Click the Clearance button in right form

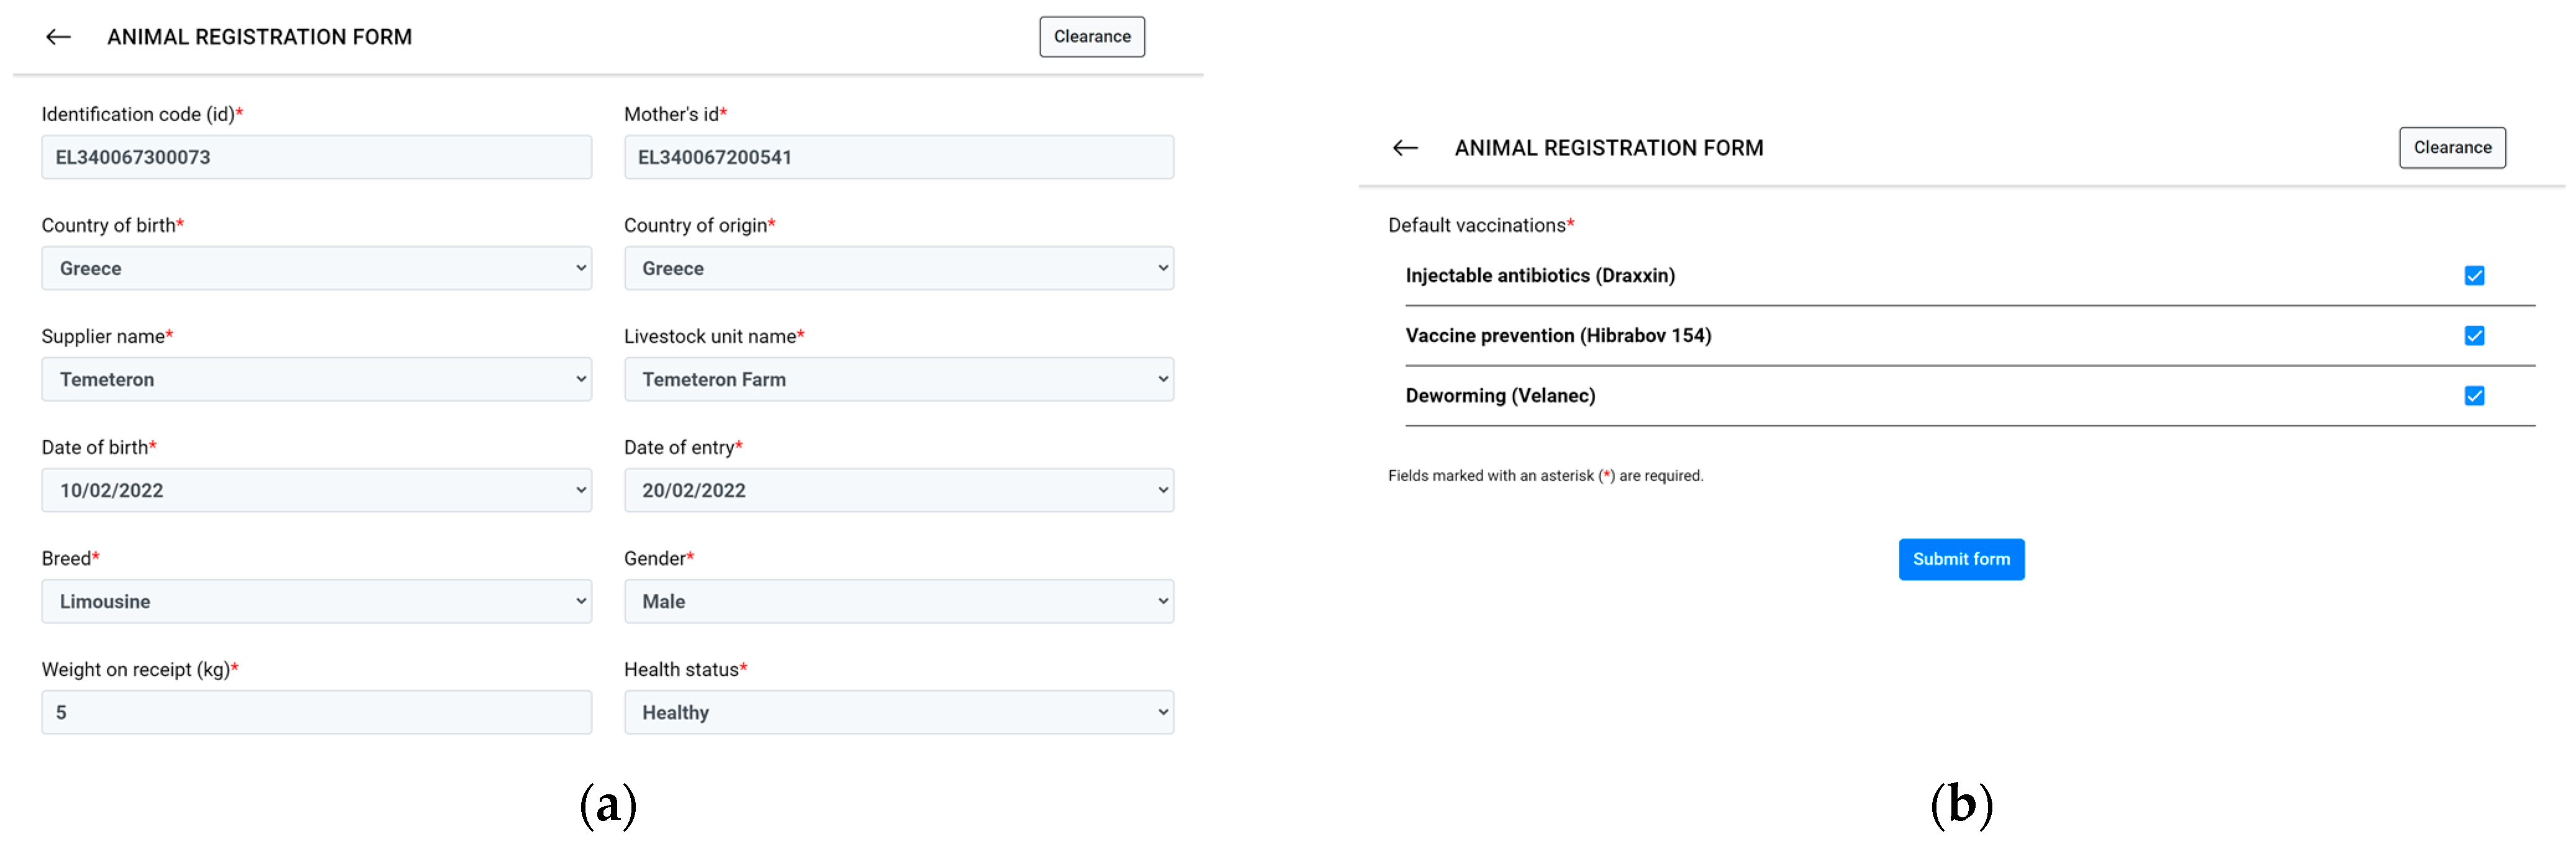click(x=2451, y=148)
